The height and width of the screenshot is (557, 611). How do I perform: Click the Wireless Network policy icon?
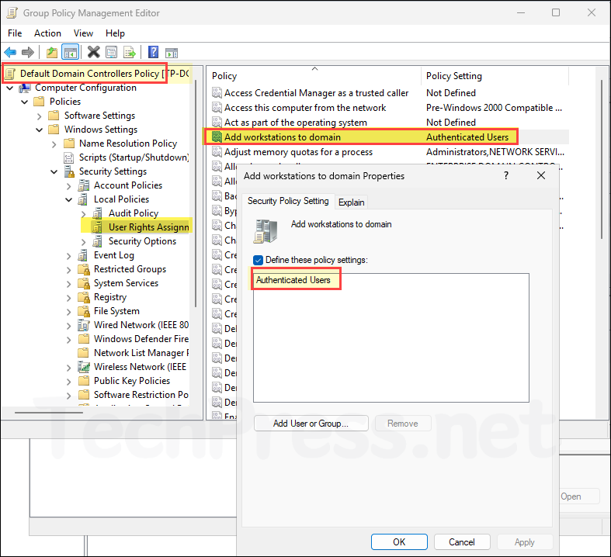click(84, 367)
